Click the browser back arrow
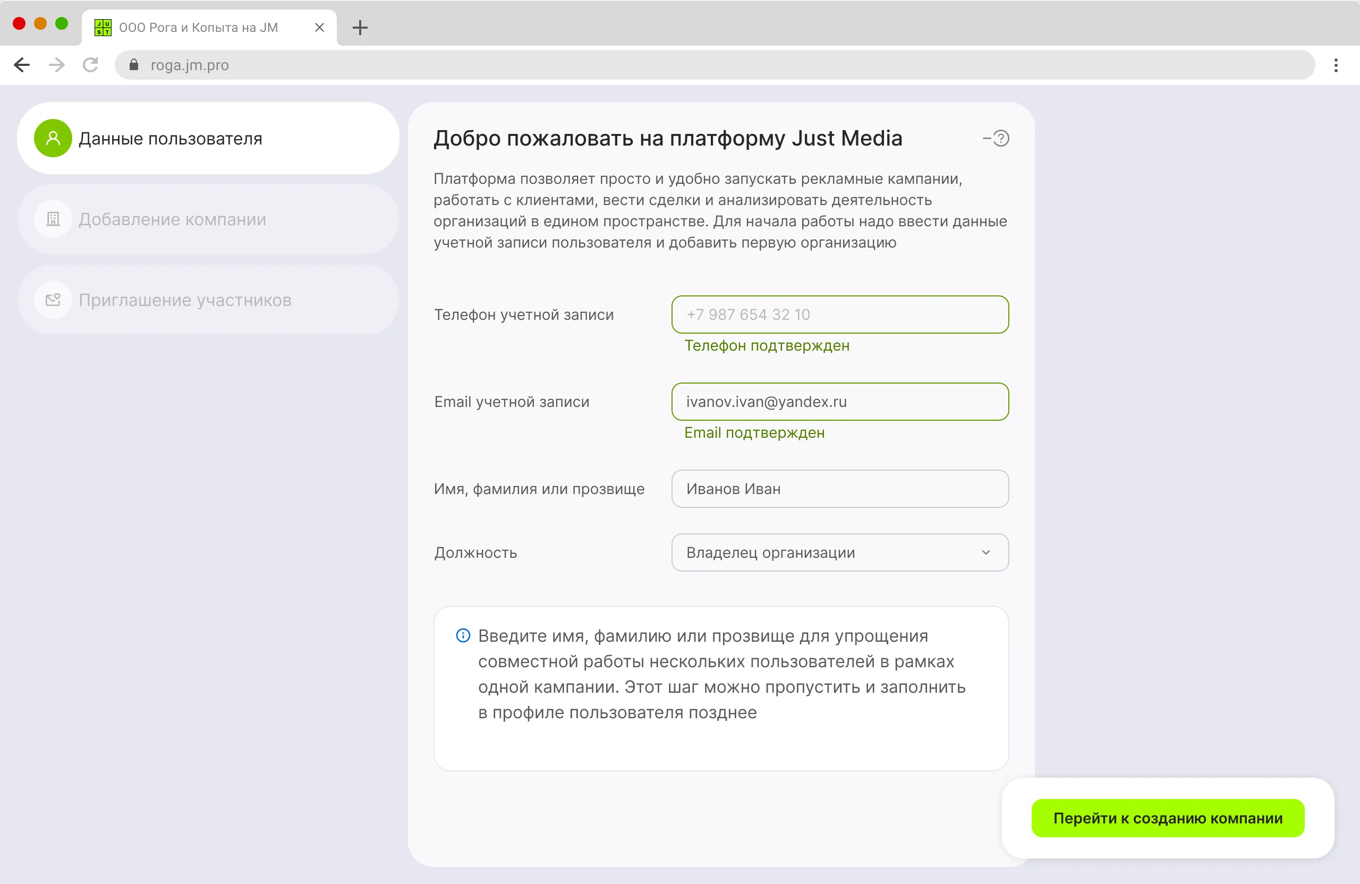 click(21, 65)
